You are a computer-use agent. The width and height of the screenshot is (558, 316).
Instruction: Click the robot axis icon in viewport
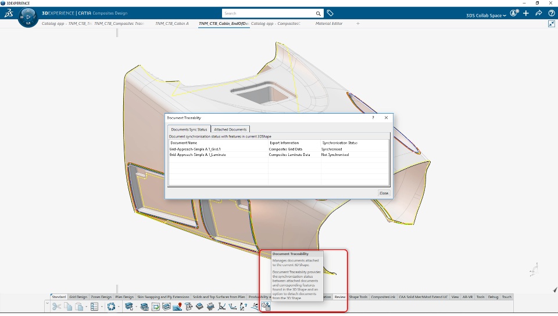click(x=534, y=270)
